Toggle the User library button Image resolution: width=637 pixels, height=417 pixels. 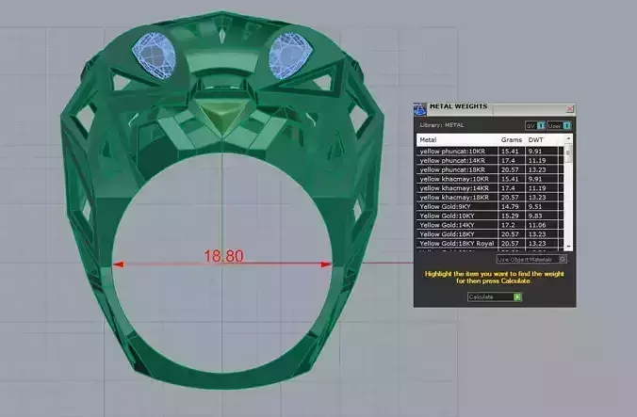559,126
